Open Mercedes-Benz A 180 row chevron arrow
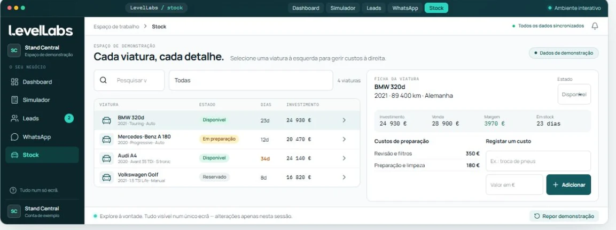 point(344,139)
